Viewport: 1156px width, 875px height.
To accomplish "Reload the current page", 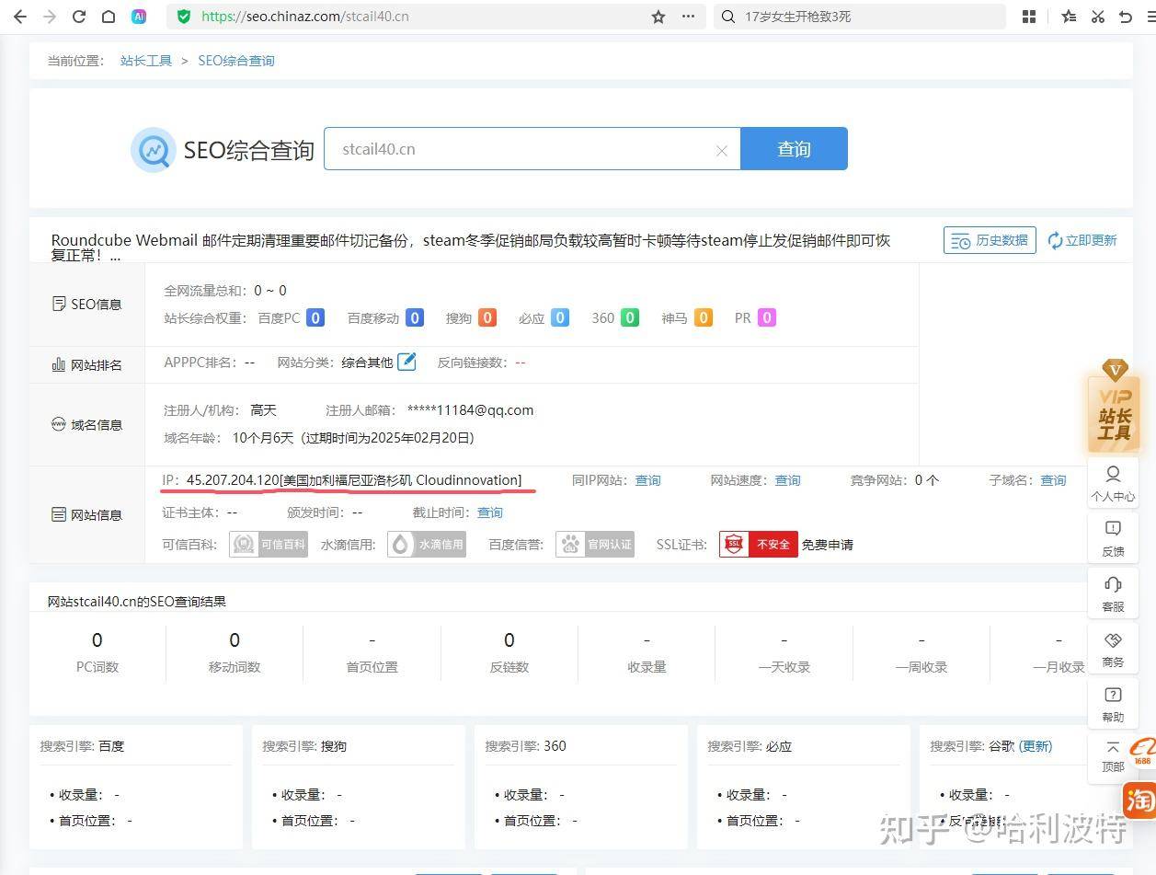I will point(79,17).
